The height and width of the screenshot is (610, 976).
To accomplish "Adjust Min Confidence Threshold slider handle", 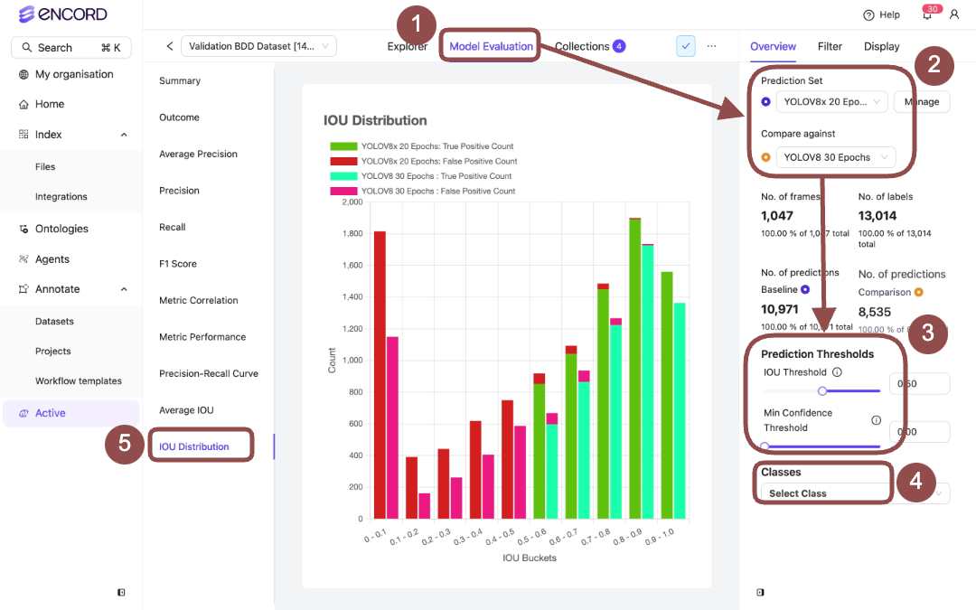I will pos(765,446).
